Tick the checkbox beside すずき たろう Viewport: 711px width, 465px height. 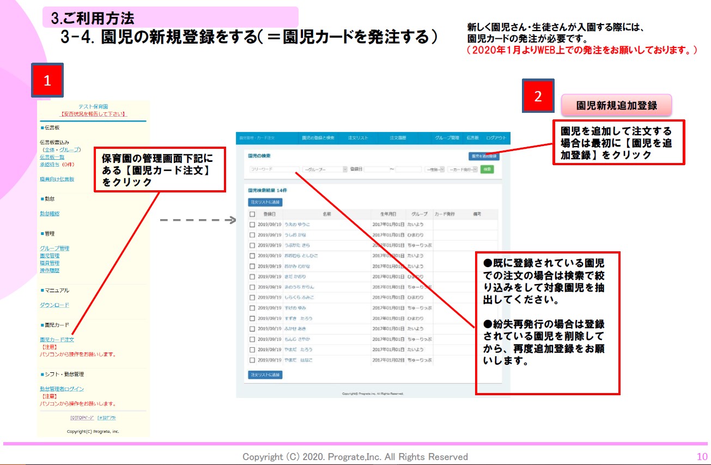pos(252,318)
